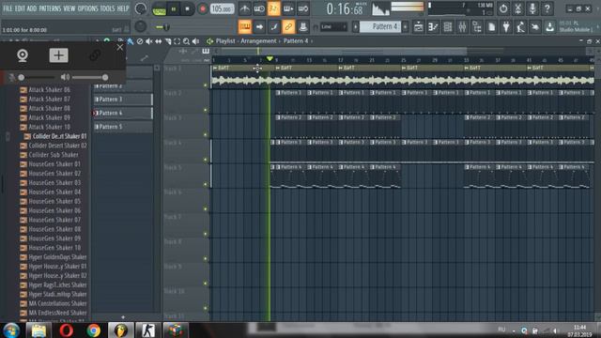This screenshot has height=338, width=601.
Task: Toggle the recording countdown icon
Action: coord(273,8)
